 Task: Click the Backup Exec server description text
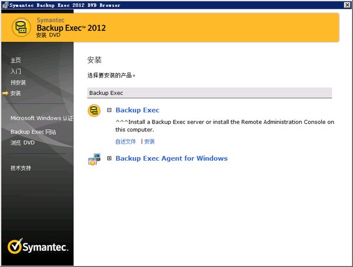point(225,126)
